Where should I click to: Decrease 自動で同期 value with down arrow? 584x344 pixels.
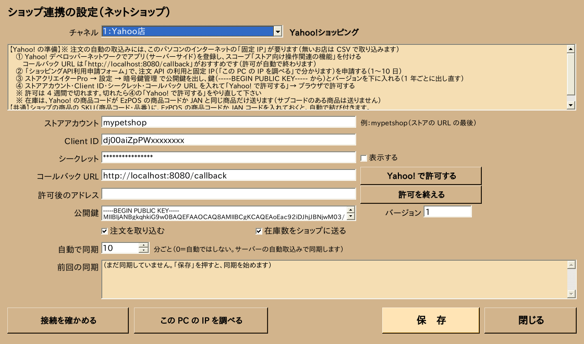(144, 251)
